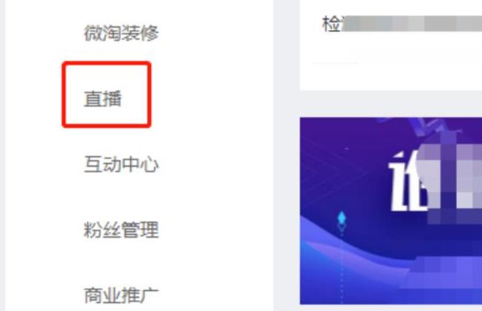Open the purple promotional banner

(391, 211)
